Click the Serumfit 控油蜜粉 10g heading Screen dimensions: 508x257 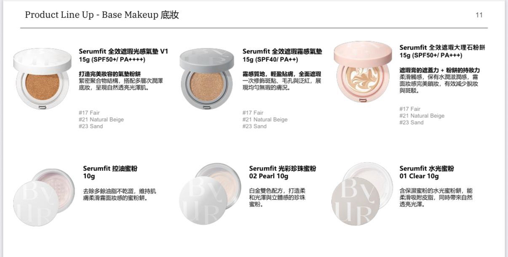point(110,172)
